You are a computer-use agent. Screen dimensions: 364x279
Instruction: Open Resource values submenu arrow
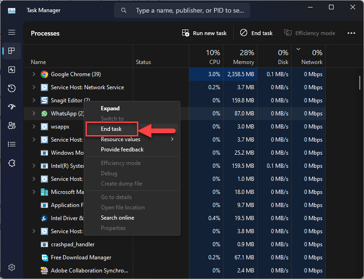pos(172,139)
